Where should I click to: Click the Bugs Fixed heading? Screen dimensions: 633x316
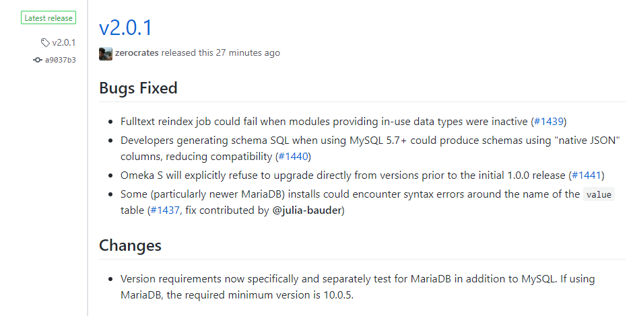point(138,88)
